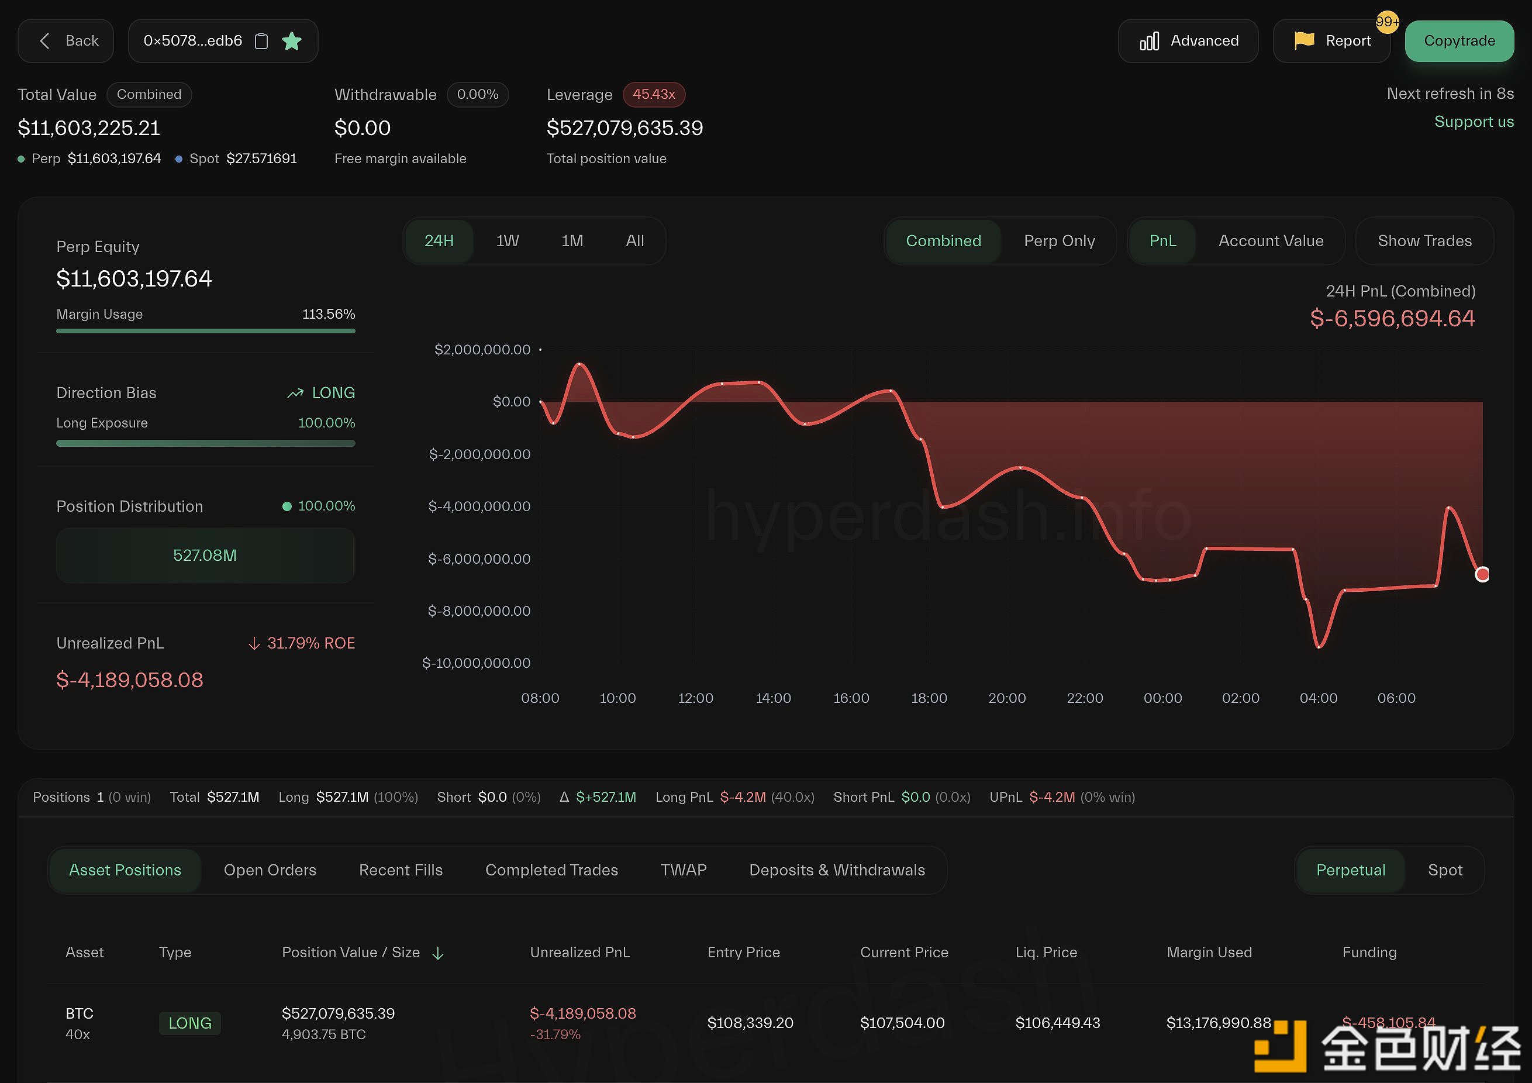This screenshot has height=1083, width=1532.
Task: Select the All time range
Action: pyautogui.click(x=634, y=241)
